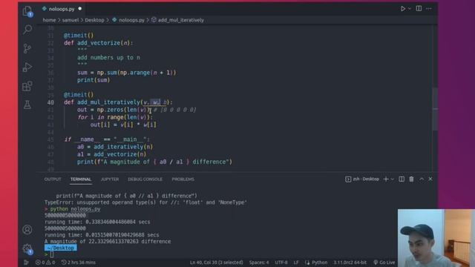Open the Accounts menu icon
Screen dimensions: 475x267
(27, 230)
